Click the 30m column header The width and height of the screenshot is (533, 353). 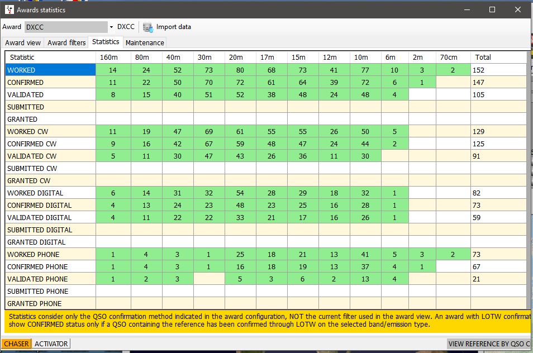click(209, 58)
